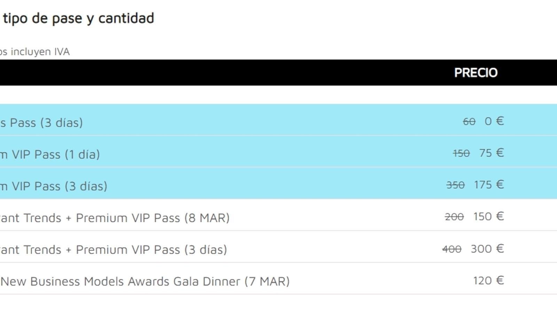
Task: Click the 0 € price
Action: pyautogui.click(x=494, y=121)
